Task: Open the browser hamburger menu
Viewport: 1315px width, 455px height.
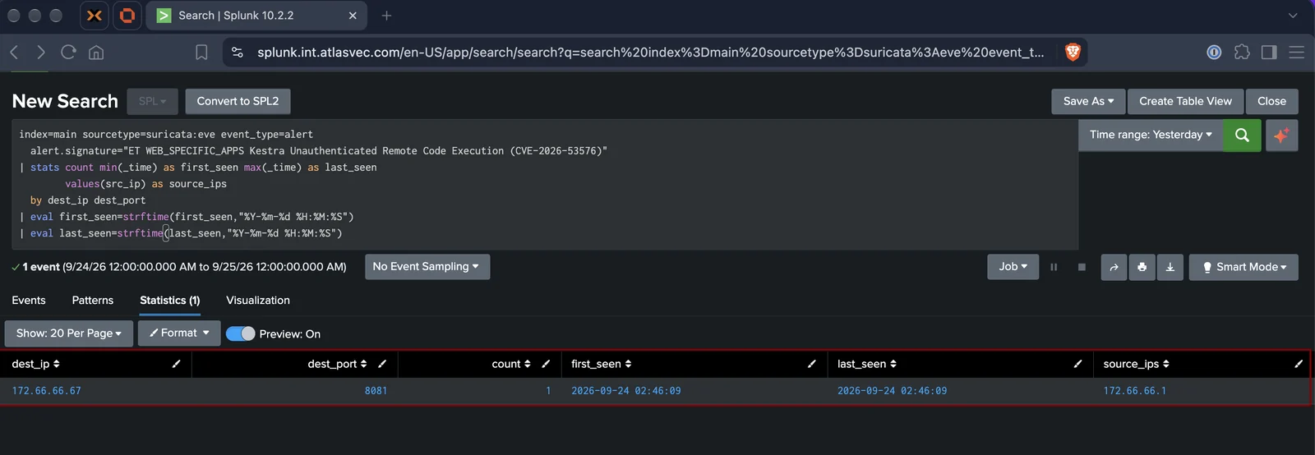Action: pyautogui.click(x=1297, y=53)
